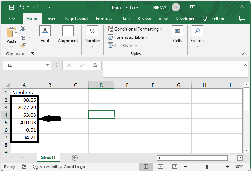
Task: Click the Name Box showing D4
Action: (24, 66)
